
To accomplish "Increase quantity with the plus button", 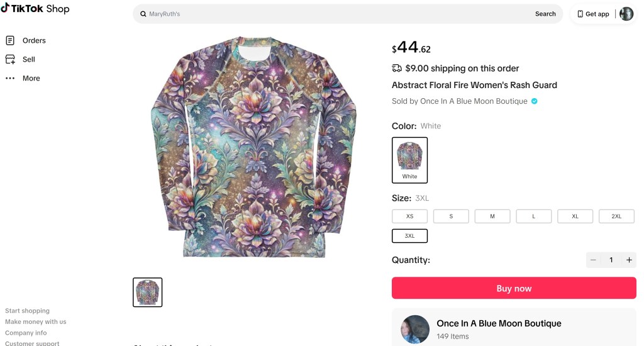I will [x=629, y=260].
